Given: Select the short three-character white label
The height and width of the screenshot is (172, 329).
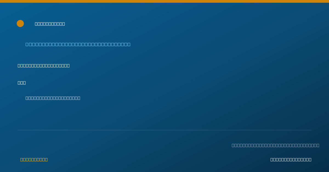Looking at the screenshot, I should tap(22, 83).
